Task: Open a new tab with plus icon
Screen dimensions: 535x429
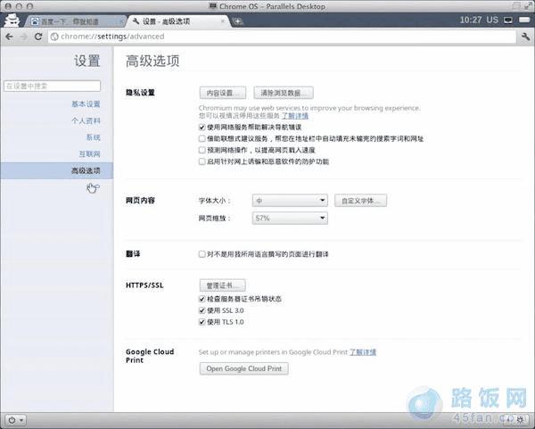Action: click(x=237, y=21)
